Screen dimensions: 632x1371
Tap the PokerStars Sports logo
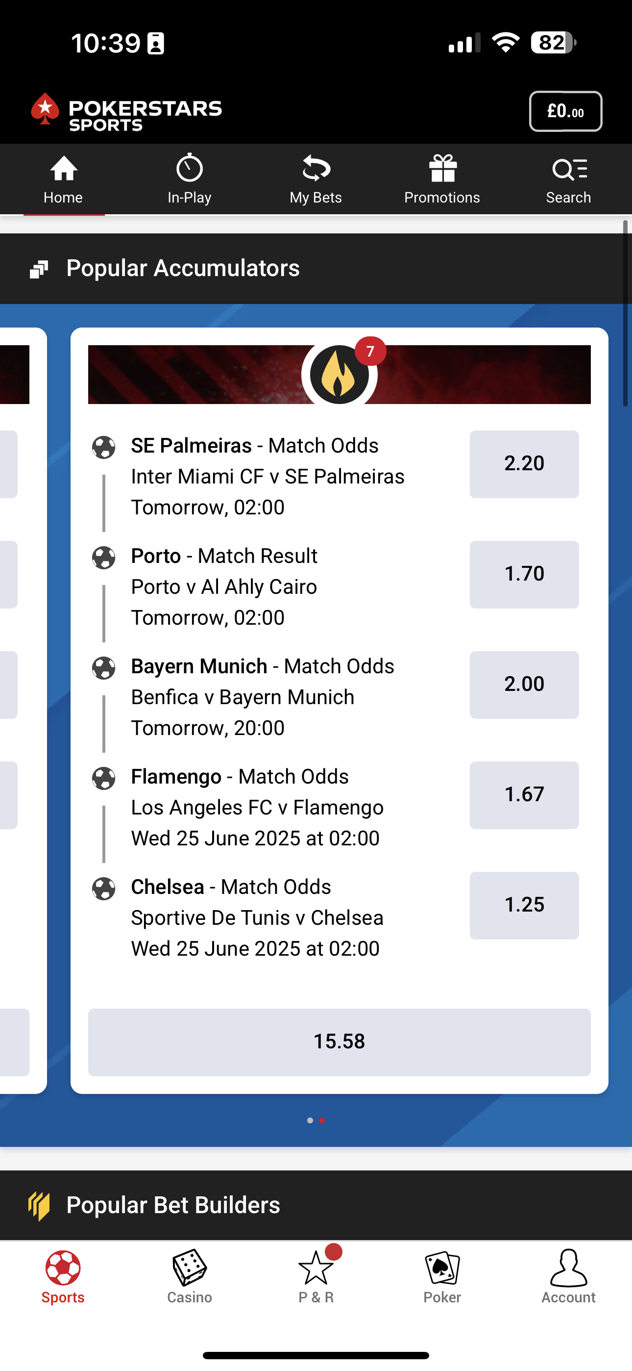pos(126,112)
